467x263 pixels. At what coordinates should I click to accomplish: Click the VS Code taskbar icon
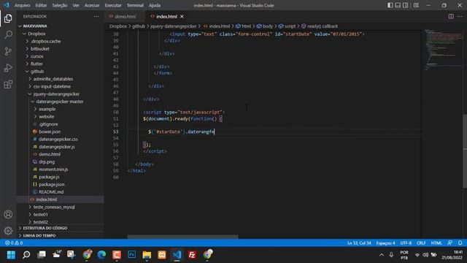tap(177, 255)
